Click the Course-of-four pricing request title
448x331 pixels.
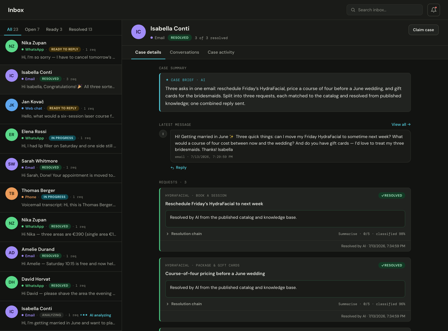pyautogui.click(x=215, y=274)
